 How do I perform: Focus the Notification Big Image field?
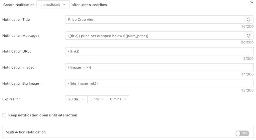(x=159, y=83)
